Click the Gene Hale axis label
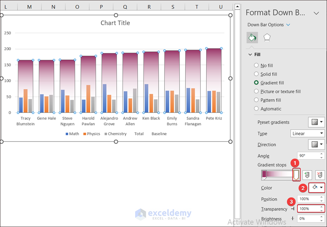The width and height of the screenshot is (327, 227). (x=46, y=118)
